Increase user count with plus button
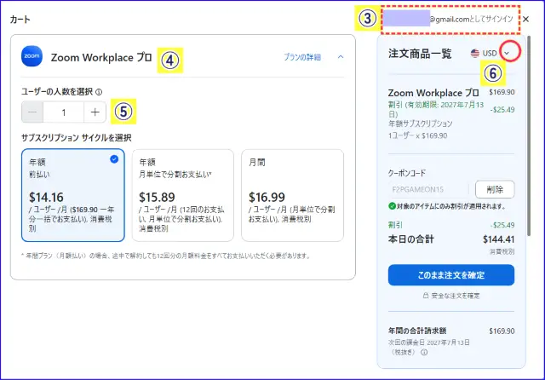The width and height of the screenshot is (545, 380). click(x=95, y=112)
